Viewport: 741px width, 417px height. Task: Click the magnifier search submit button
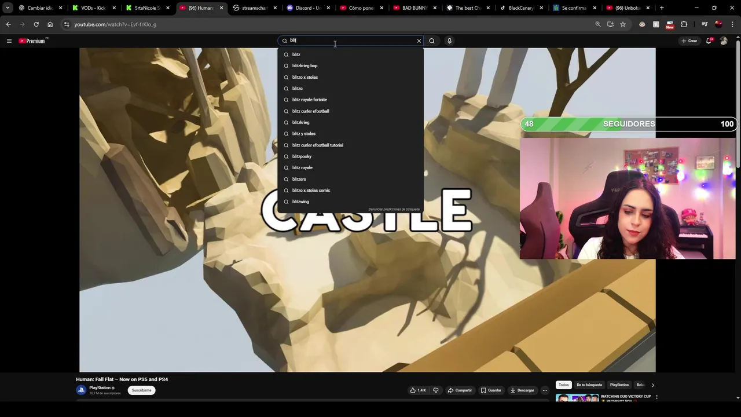[x=432, y=41]
